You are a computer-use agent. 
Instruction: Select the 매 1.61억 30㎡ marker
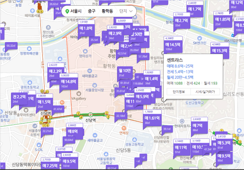[152, 118]
